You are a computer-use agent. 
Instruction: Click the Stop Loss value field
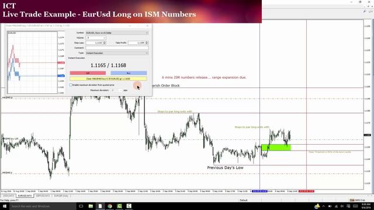(94, 43)
